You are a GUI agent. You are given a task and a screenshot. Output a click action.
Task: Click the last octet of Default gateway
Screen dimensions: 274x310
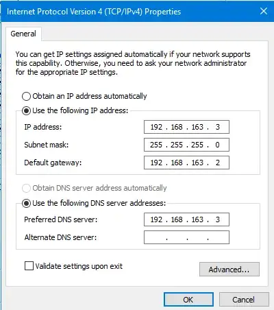[x=218, y=163]
